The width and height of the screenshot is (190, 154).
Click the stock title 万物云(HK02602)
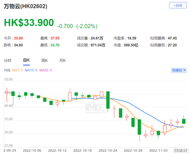[x=26, y=6]
